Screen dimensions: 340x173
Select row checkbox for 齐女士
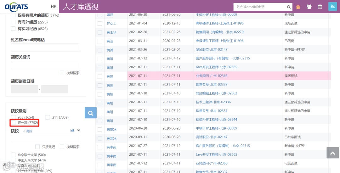tap(100, 23)
